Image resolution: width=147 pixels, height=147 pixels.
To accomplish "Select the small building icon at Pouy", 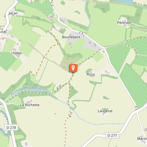I will click(91, 72).
